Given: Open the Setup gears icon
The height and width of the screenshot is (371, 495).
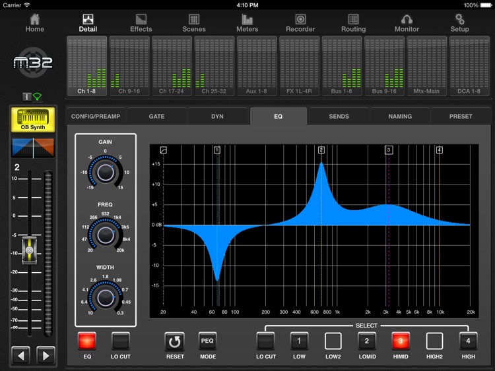Looking at the screenshot, I should pyautogui.click(x=459, y=20).
